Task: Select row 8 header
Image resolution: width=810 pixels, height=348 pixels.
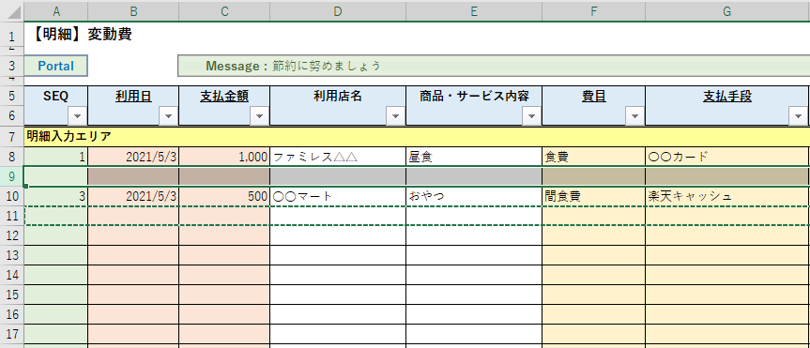Action: [x=12, y=157]
